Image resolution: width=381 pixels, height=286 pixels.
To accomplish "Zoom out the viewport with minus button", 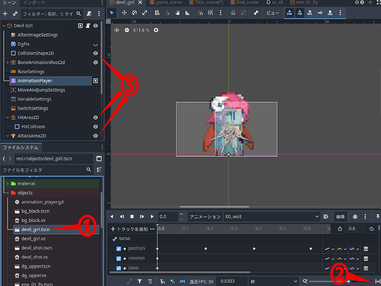I will coord(127,30).
